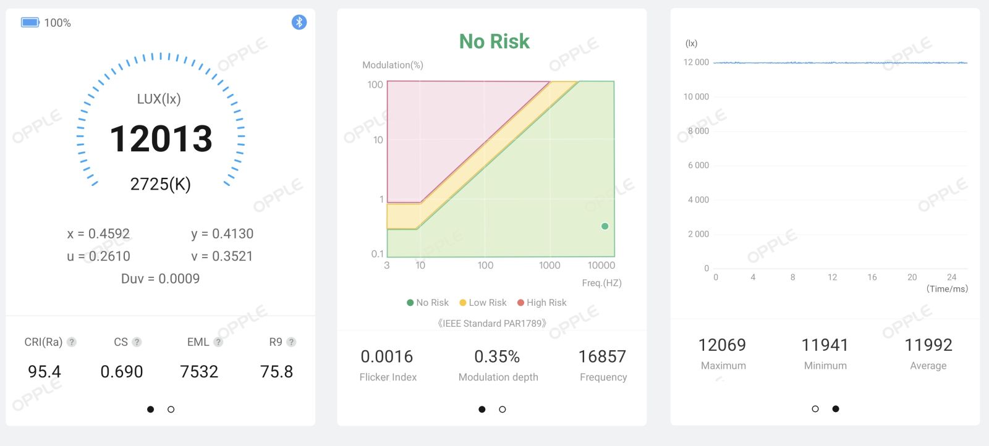The height and width of the screenshot is (446, 989).
Task: Click the 12013 LUX reading
Action: [x=161, y=138]
